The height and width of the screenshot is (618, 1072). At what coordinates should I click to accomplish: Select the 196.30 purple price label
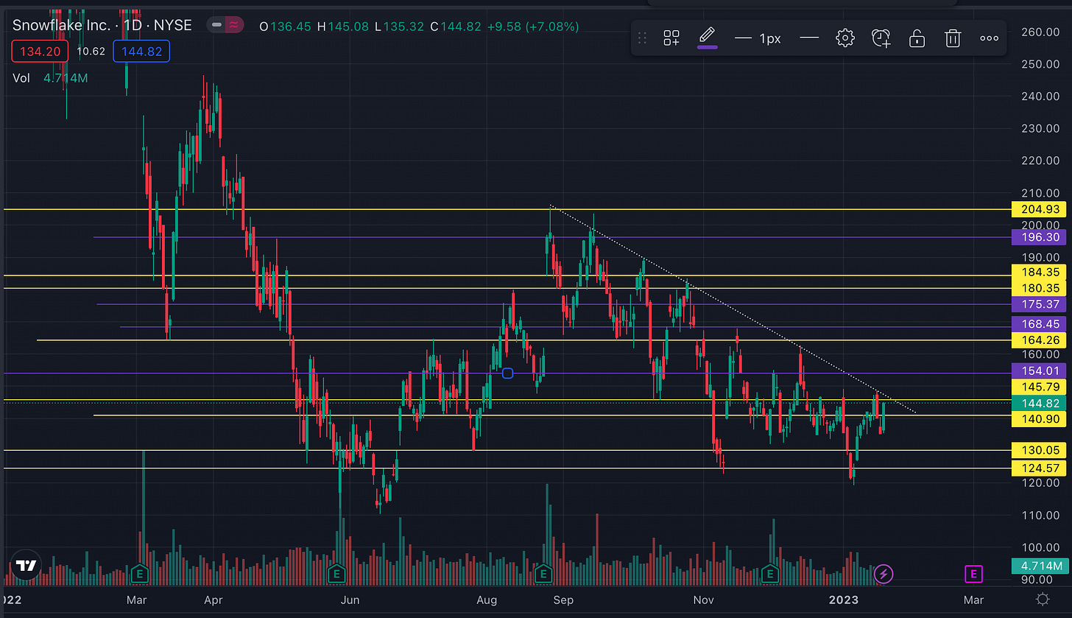[x=1040, y=237]
